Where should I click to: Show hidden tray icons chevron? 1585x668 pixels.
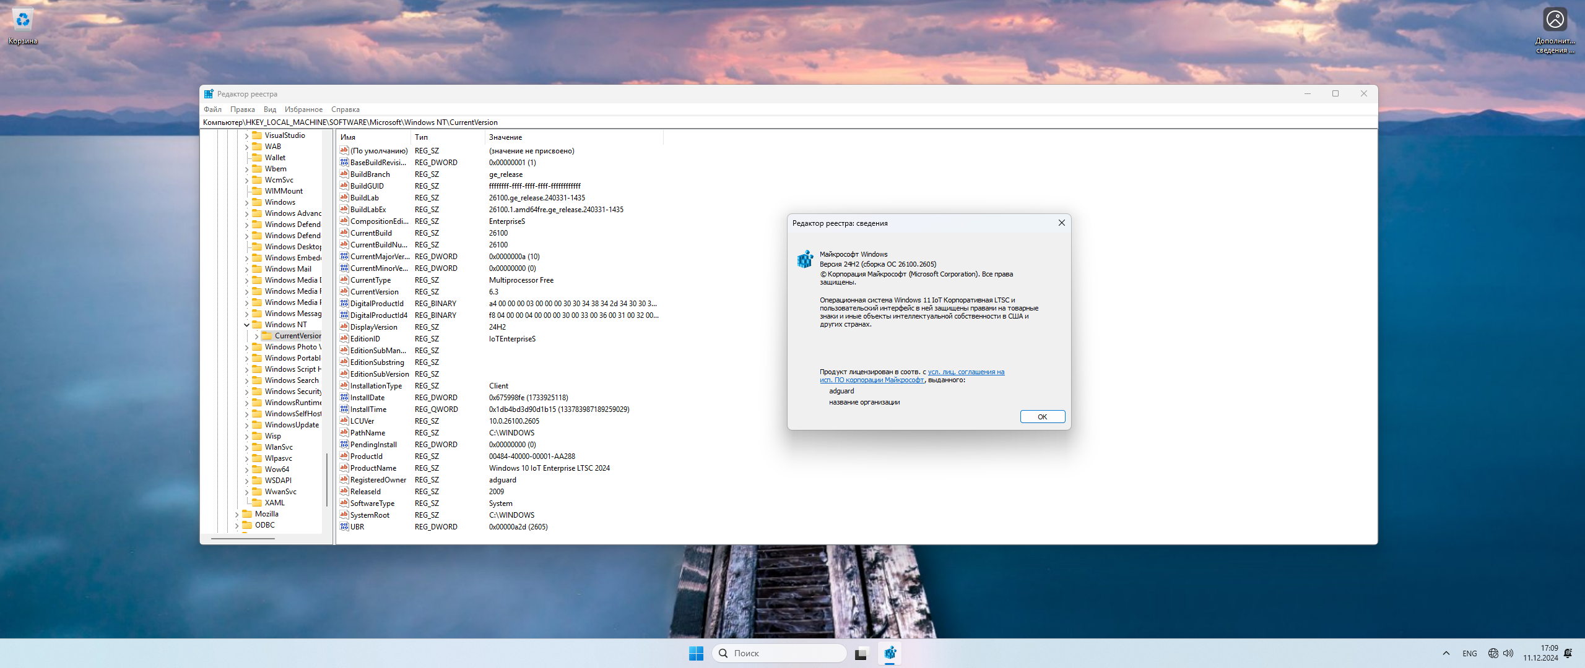point(1446,653)
